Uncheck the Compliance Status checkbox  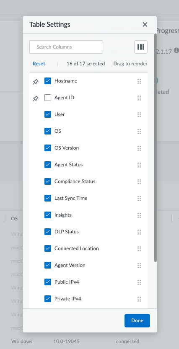(48, 181)
